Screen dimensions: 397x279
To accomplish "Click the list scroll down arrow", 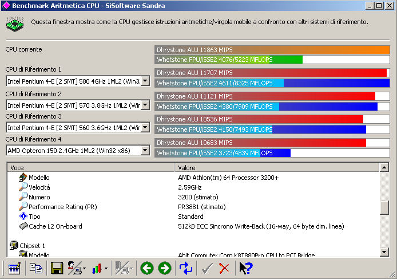I will click(x=384, y=252).
